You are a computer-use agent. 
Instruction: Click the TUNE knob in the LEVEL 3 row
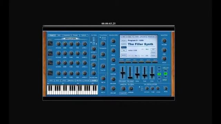71,63
